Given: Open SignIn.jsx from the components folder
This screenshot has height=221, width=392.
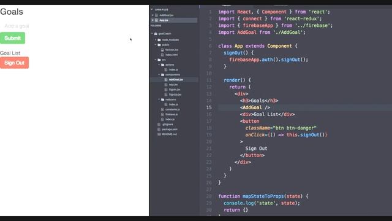Looking at the screenshot, I should pyautogui.click(x=175, y=90).
